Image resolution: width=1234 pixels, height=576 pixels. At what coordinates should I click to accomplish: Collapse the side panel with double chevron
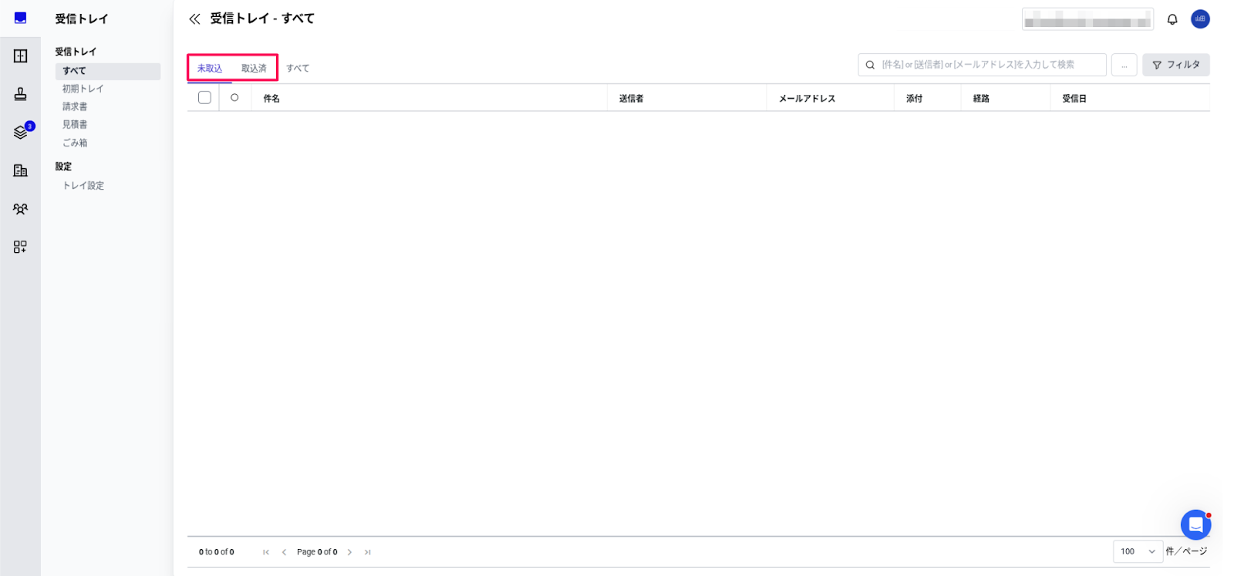click(194, 19)
